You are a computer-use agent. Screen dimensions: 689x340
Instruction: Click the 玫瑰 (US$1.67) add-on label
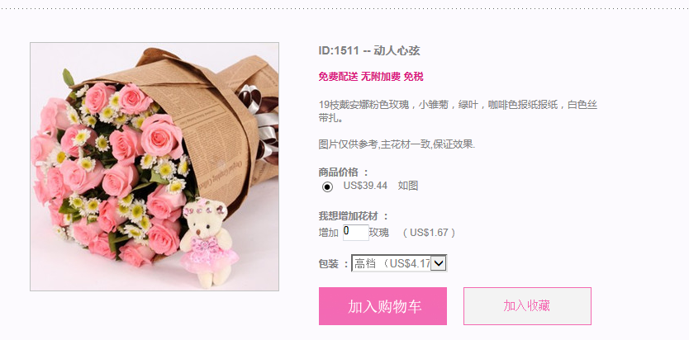coord(412,233)
